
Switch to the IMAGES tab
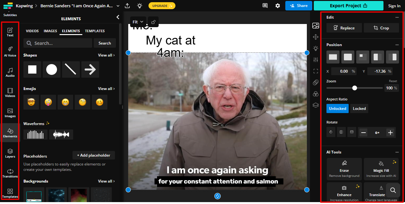point(50,31)
